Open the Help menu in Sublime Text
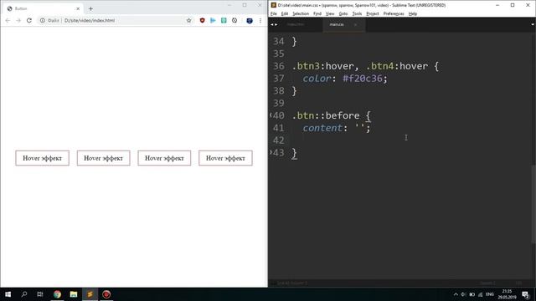Viewport: 536px width, 301px height. coord(413,13)
